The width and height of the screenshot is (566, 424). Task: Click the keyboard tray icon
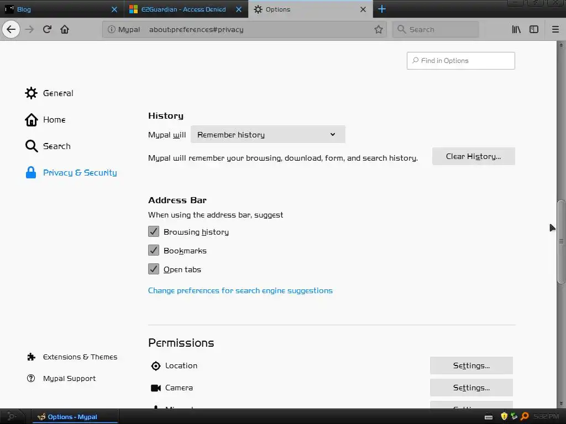(489, 417)
